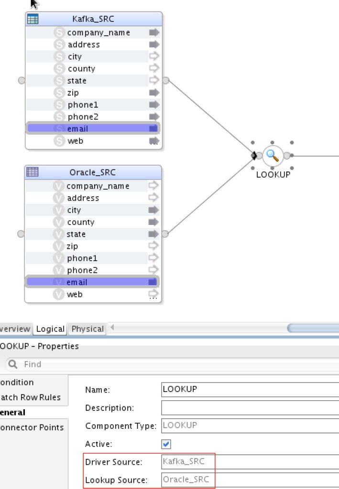Click the Find search magnifier icon

coord(13,364)
